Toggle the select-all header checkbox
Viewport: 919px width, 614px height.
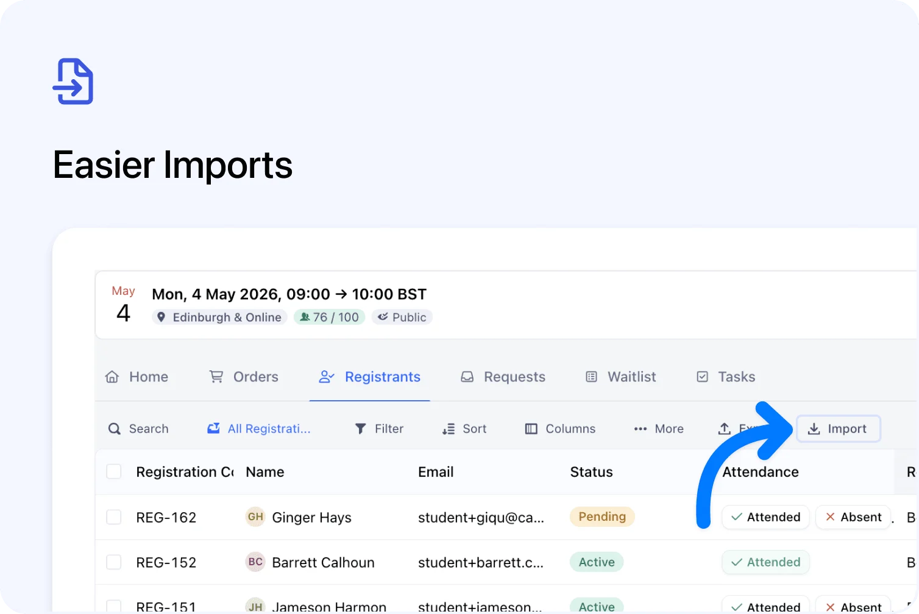coord(114,471)
